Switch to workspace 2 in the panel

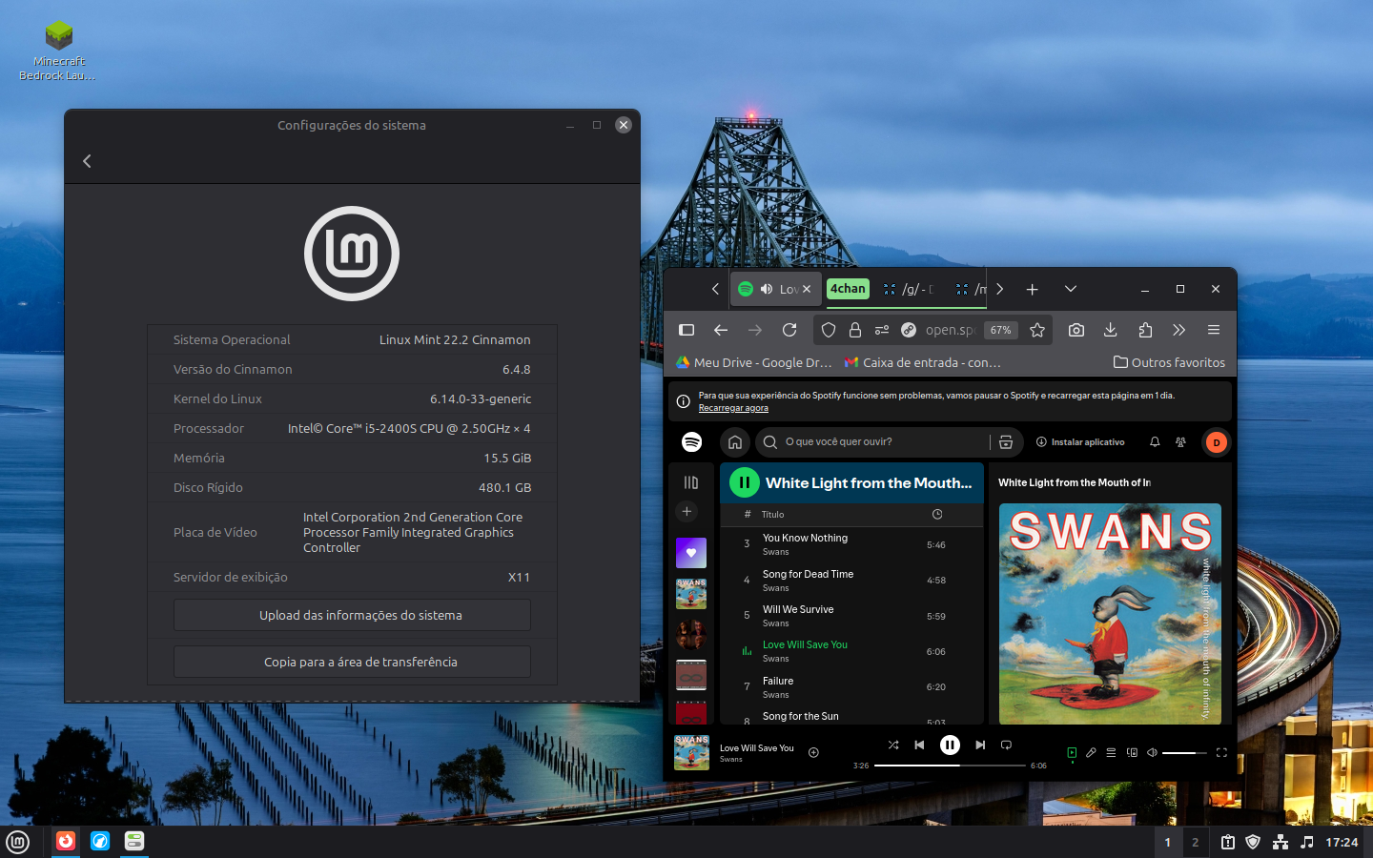(x=1195, y=842)
